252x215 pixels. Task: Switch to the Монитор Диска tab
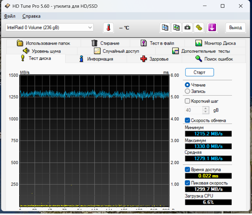[215, 43]
